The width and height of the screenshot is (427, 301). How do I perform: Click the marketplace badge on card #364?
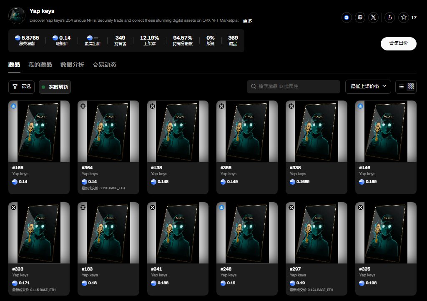(x=83, y=106)
